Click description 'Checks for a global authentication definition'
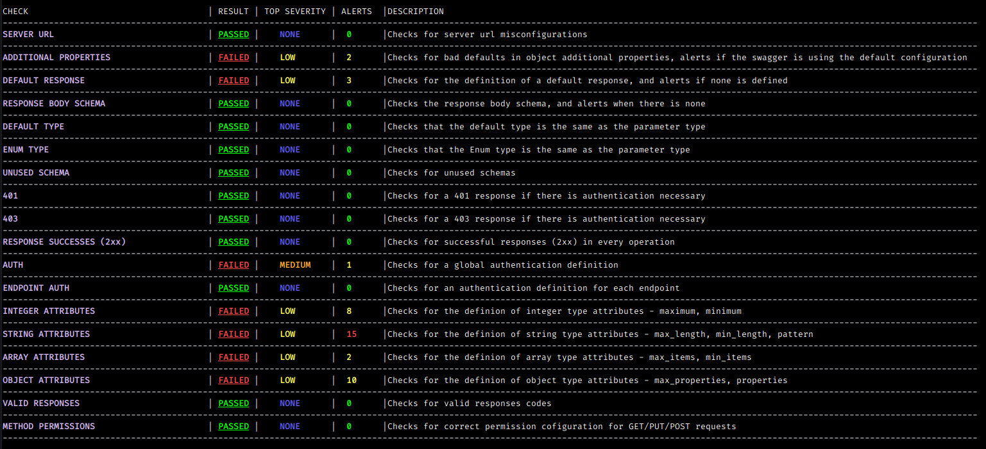 (x=503, y=265)
